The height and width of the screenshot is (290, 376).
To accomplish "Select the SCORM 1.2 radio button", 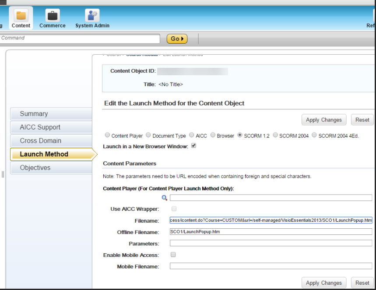I will [240, 135].
